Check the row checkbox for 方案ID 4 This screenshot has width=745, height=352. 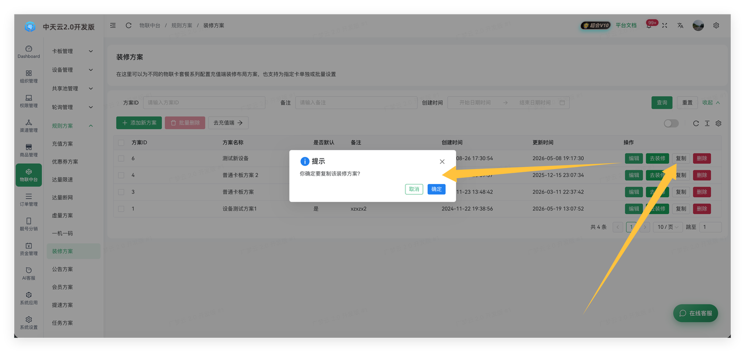click(x=121, y=175)
